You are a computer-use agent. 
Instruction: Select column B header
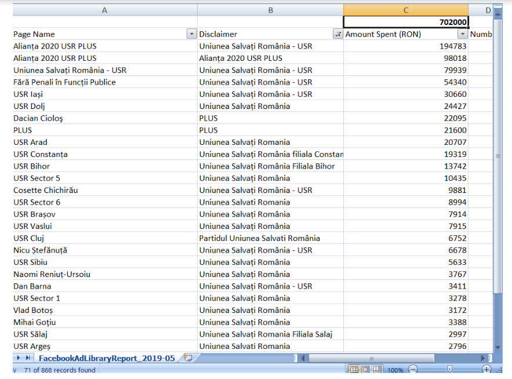pos(270,10)
